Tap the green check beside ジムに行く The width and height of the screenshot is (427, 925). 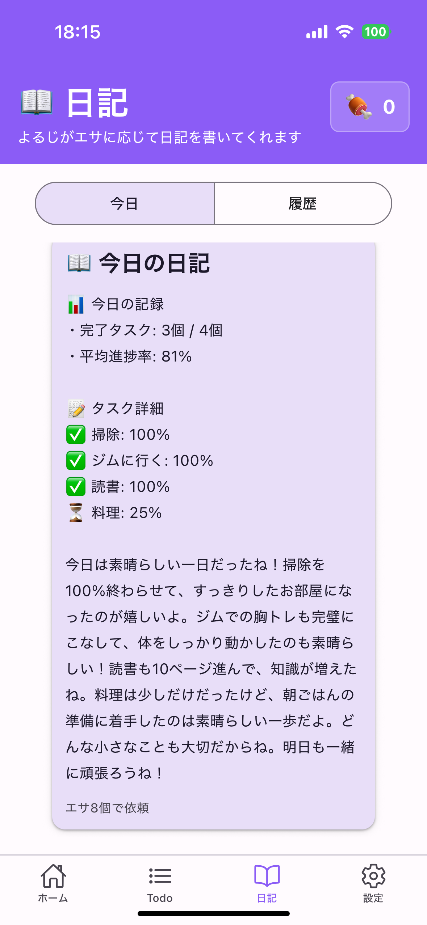(x=76, y=461)
